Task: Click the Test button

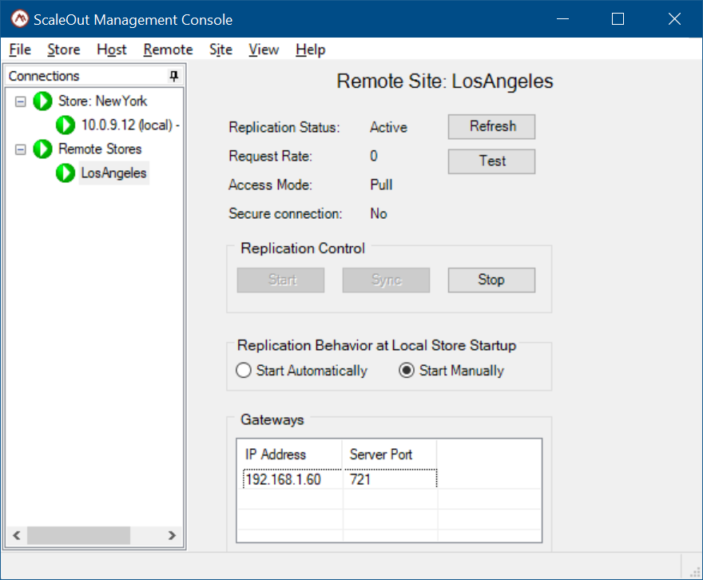Action: tap(491, 161)
